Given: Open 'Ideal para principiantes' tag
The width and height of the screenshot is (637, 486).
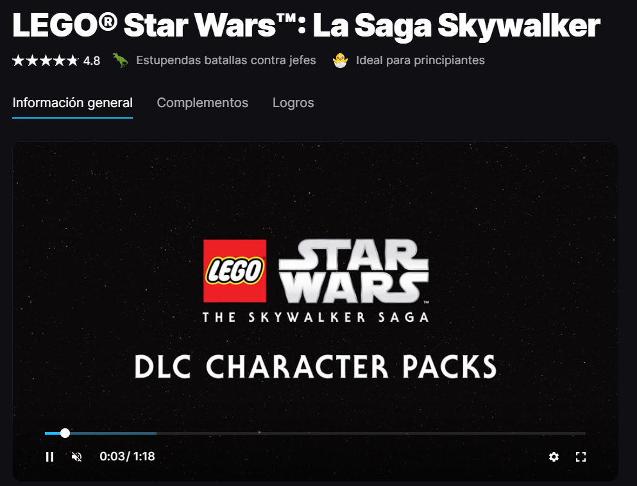Looking at the screenshot, I should 420,60.
